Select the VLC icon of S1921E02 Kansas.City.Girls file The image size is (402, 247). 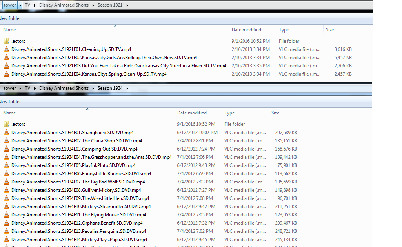pos(7,57)
